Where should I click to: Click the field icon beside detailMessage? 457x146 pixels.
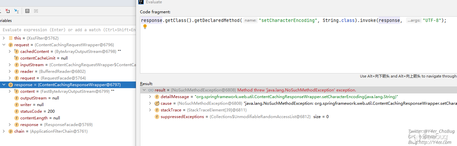click(157, 97)
